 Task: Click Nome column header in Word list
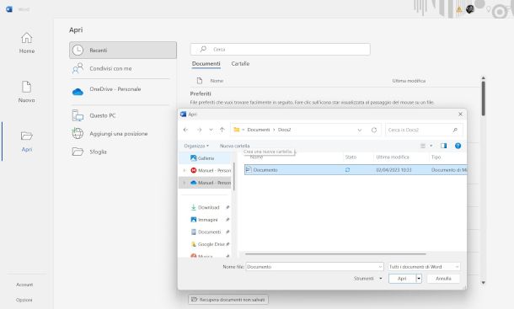(217, 81)
